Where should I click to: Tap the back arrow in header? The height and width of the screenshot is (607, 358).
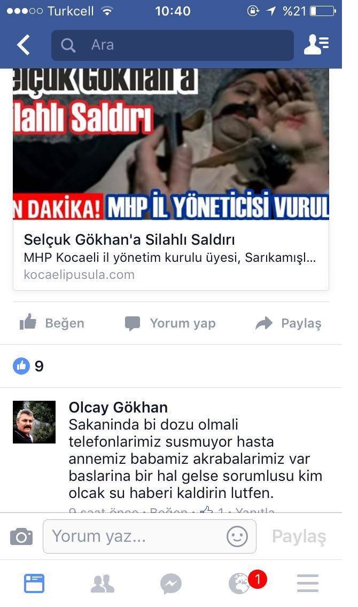coord(24,45)
